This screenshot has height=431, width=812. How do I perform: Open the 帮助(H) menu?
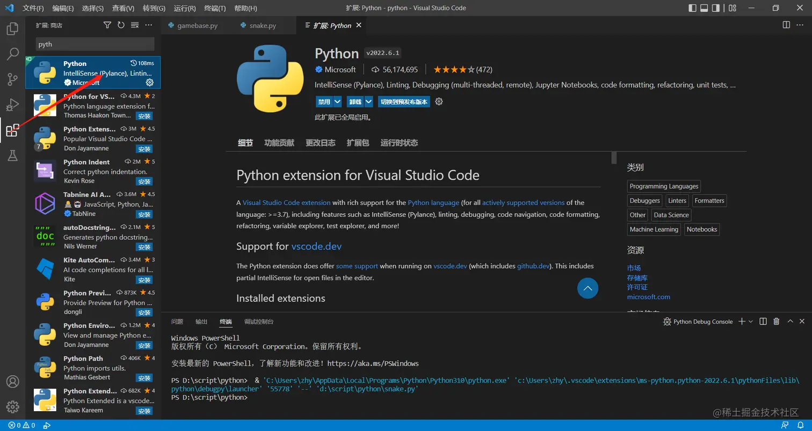pos(246,8)
